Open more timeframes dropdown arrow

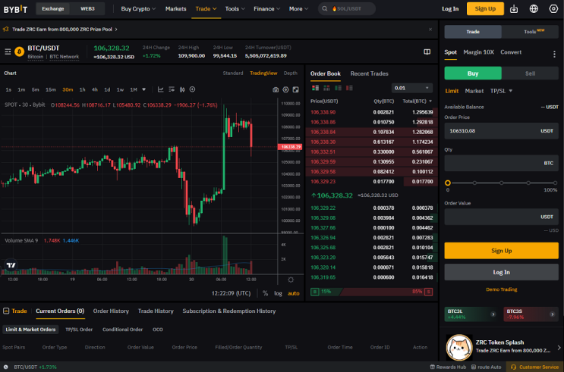(x=144, y=89)
